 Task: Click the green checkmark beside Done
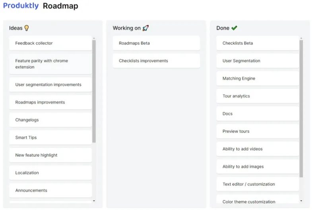tap(234, 28)
